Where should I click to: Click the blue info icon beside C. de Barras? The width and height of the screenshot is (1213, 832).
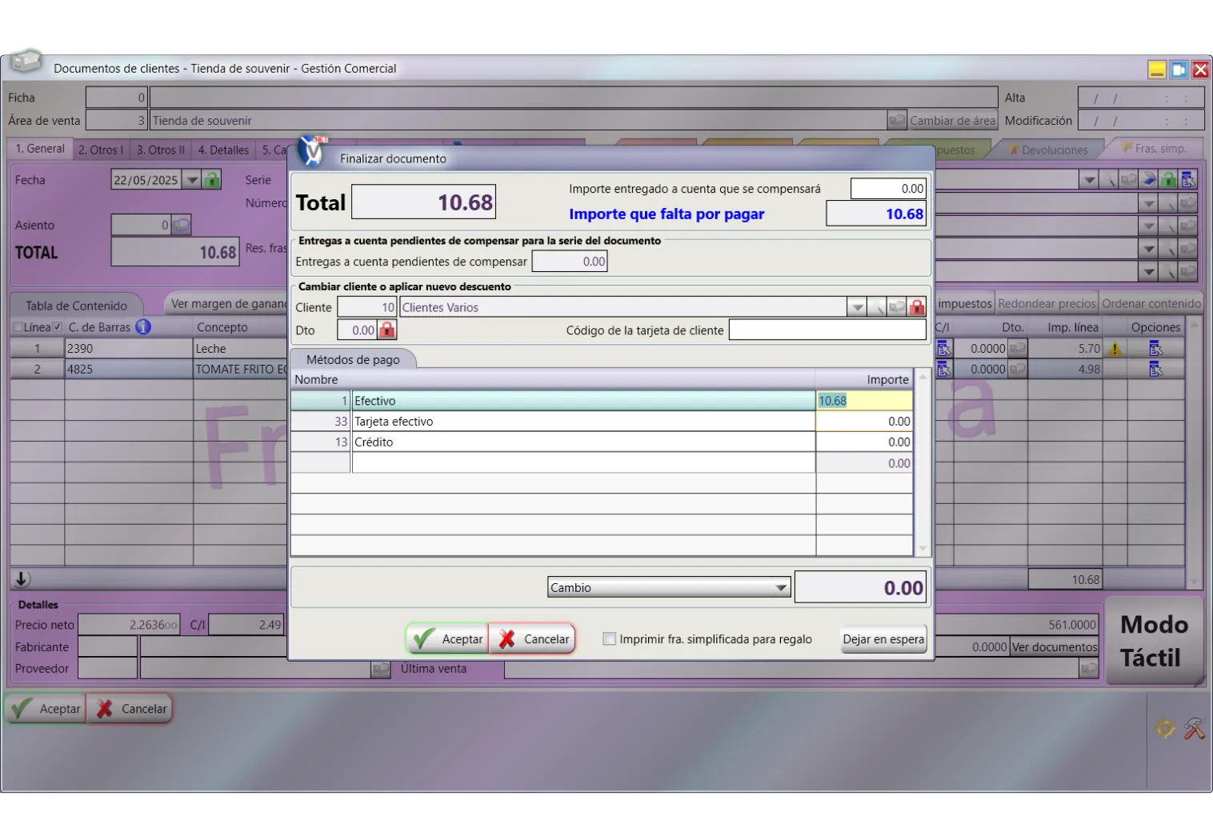click(143, 326)
